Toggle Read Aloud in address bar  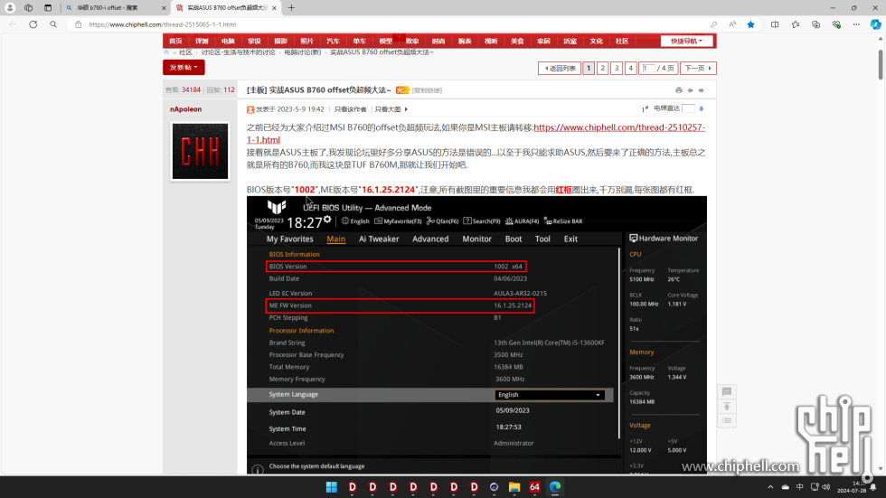pyautogui.click(x=732, y=24)
